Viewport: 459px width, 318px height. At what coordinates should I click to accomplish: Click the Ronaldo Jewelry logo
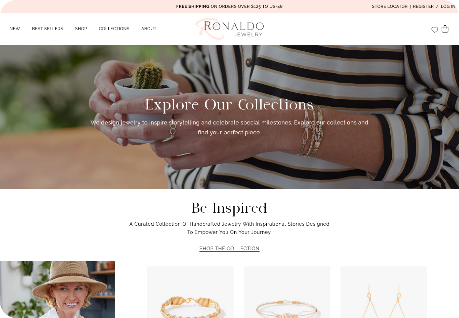pos(229,29)
